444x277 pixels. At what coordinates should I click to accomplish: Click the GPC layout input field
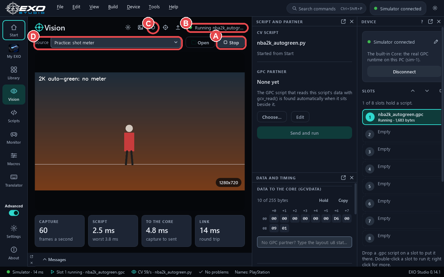[305, 242]
